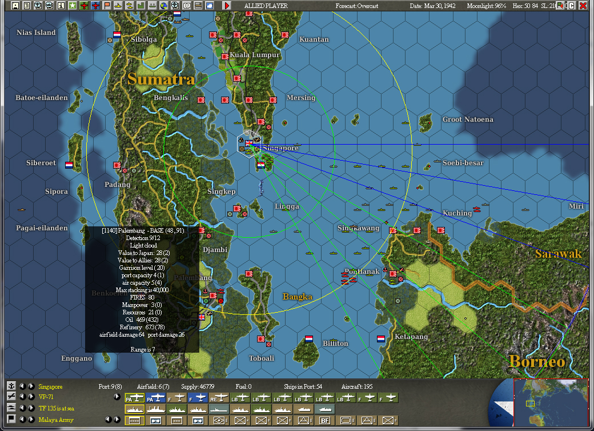Image resolution: width=594 pixels, height=431 pixels.
Task: Click the red end-turn play arrow
Action: coord(227,6)
